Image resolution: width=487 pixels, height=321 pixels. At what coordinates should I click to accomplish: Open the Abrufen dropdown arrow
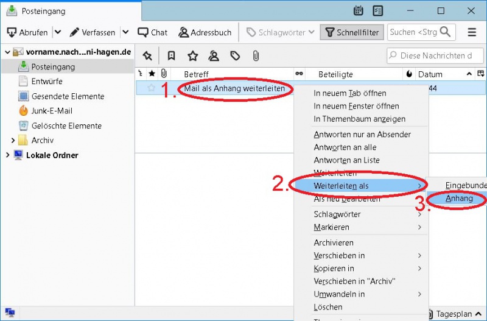coord(58,32)
